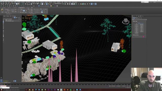Click the Windows Start button
Screen dimensions: 162x91
click(x=1, y=90)
